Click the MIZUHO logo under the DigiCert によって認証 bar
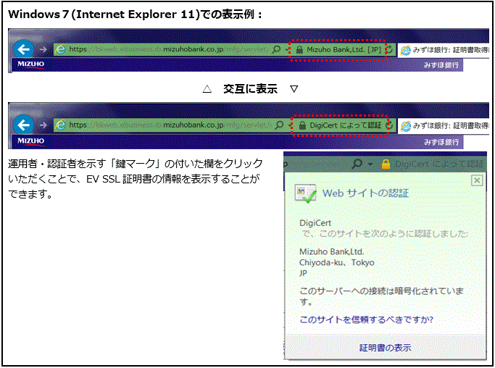Screen dimensions: 495x368 click(x=30, y=141)
